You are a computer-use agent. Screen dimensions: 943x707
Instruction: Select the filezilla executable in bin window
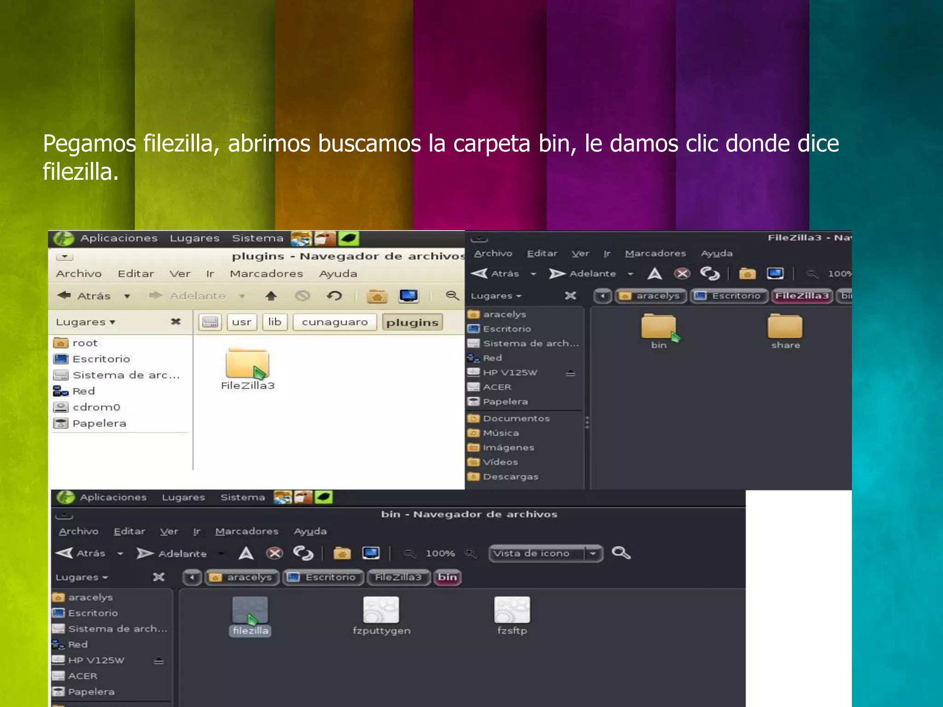point(250,616)
